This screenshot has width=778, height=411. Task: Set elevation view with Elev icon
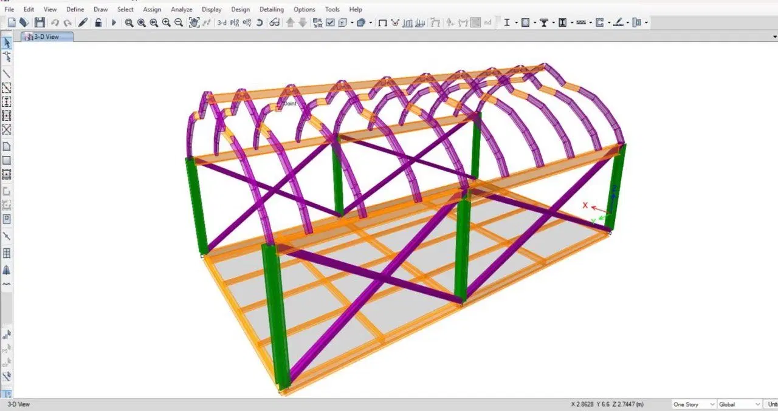(x=247, y=22)
